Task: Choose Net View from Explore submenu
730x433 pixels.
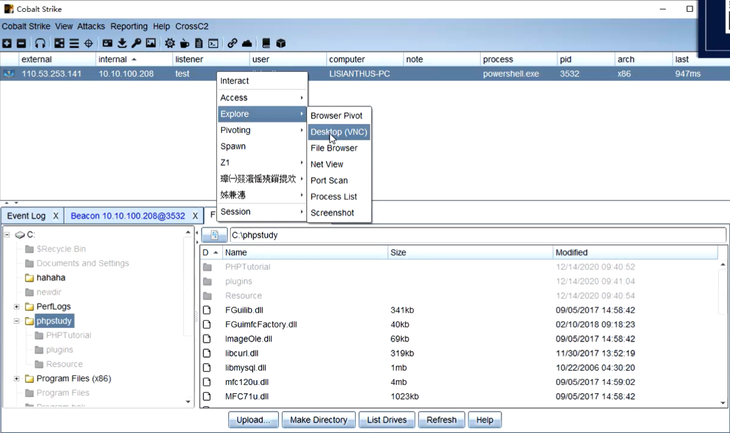Action: 339,164
